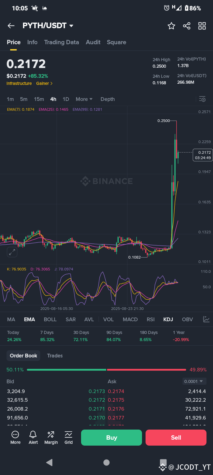
Task: Switch to the Square tab
Action: point(117,42)
